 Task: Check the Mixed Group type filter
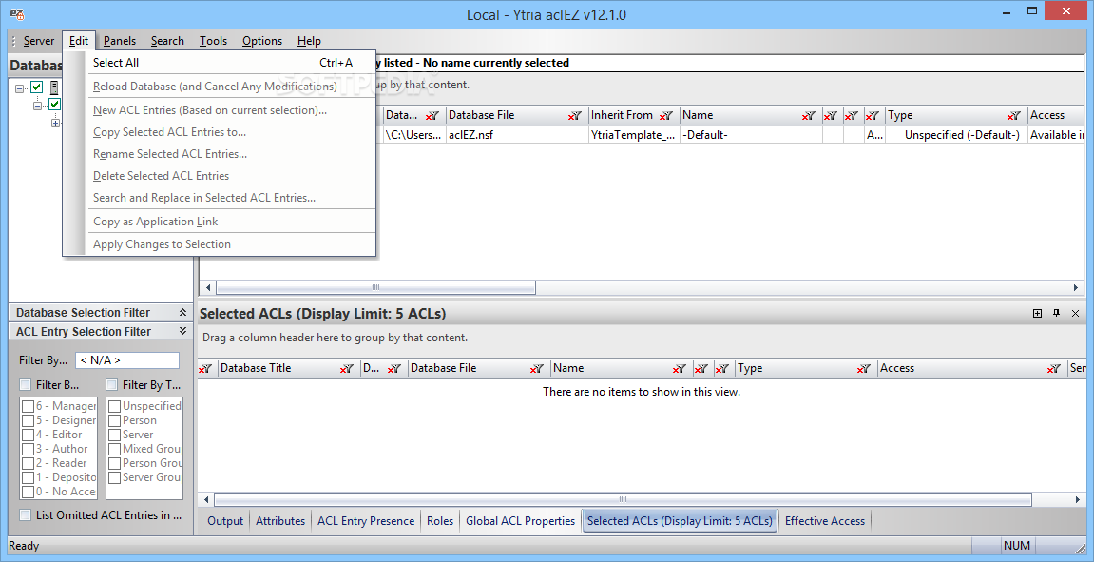114,449
